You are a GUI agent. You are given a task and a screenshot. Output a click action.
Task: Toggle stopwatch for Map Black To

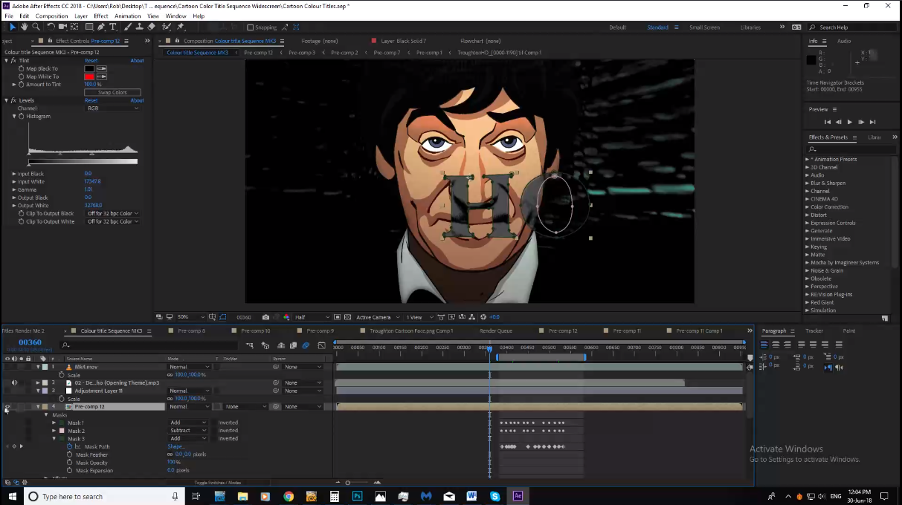[x=22, y=68]
